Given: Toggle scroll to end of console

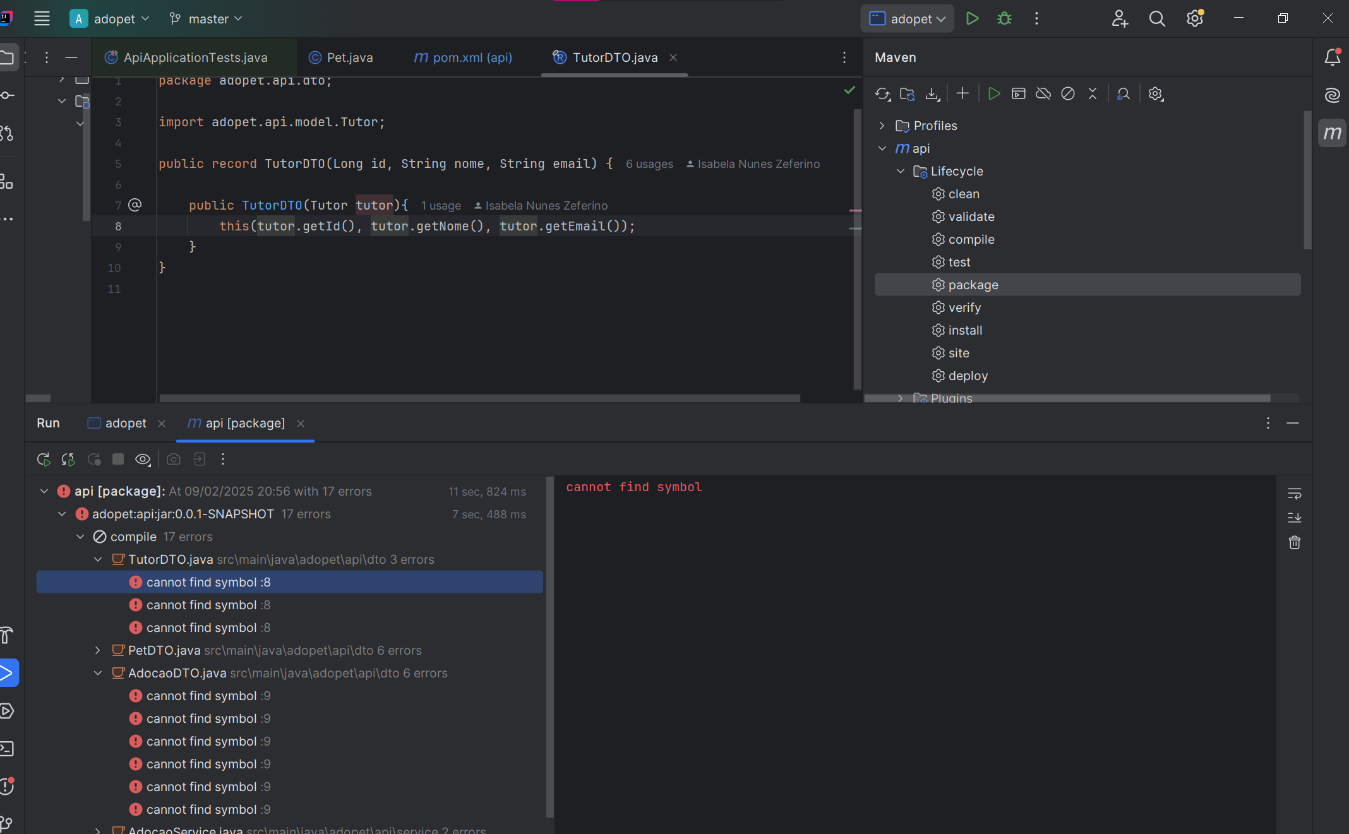Looking at the screenshot, I should click(x=1295, y=518).
